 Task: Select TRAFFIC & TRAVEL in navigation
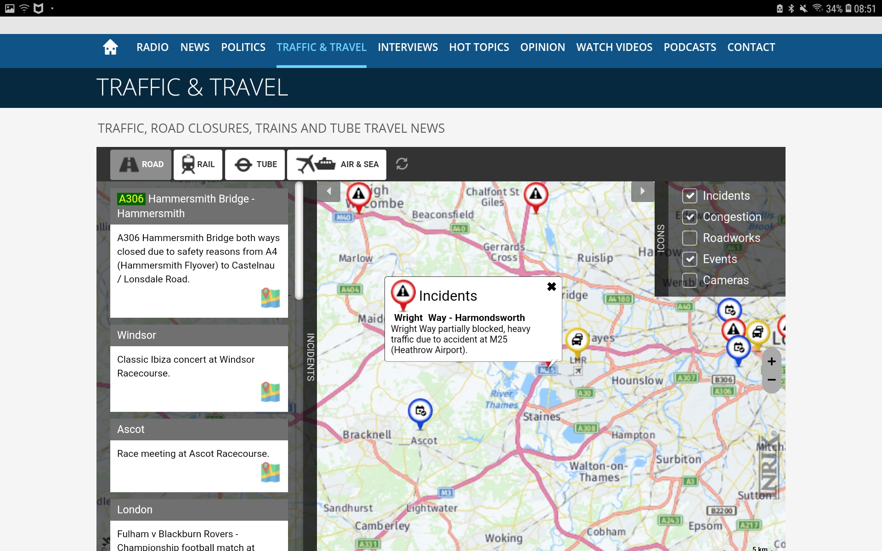(322, 47)
